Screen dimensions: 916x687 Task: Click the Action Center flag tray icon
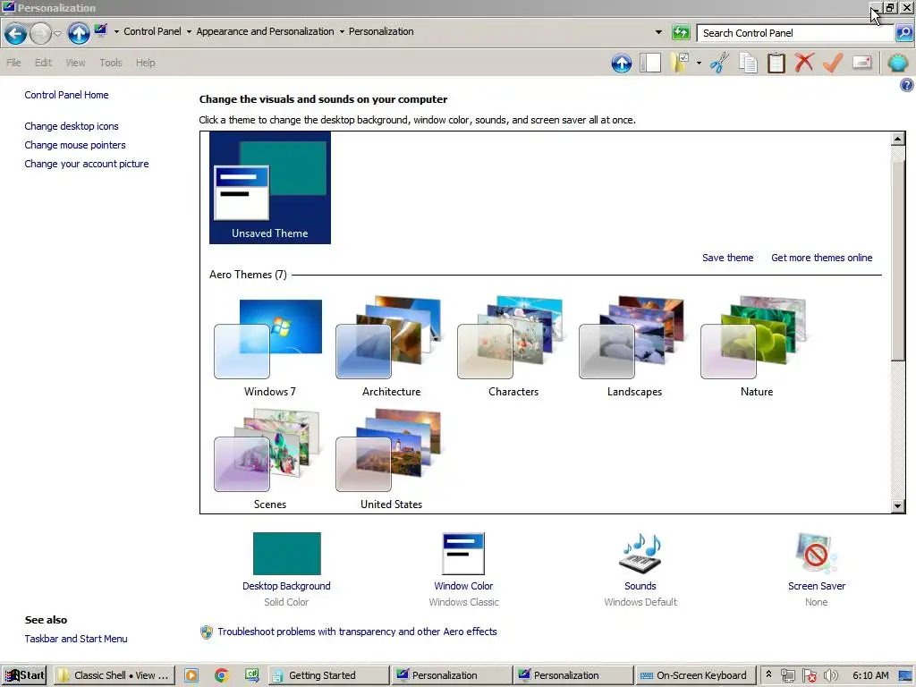[x=810, y=676]
